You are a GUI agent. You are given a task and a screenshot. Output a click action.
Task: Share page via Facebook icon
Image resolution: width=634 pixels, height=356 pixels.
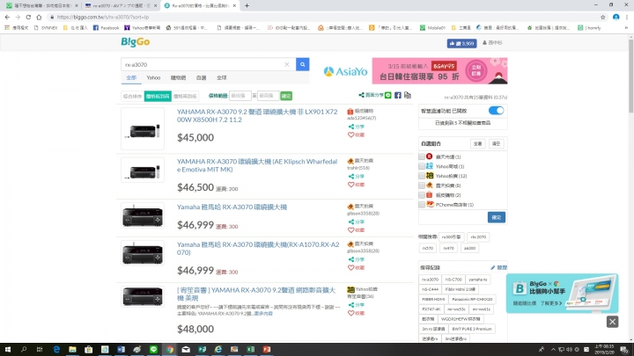[x=398, y=95]
